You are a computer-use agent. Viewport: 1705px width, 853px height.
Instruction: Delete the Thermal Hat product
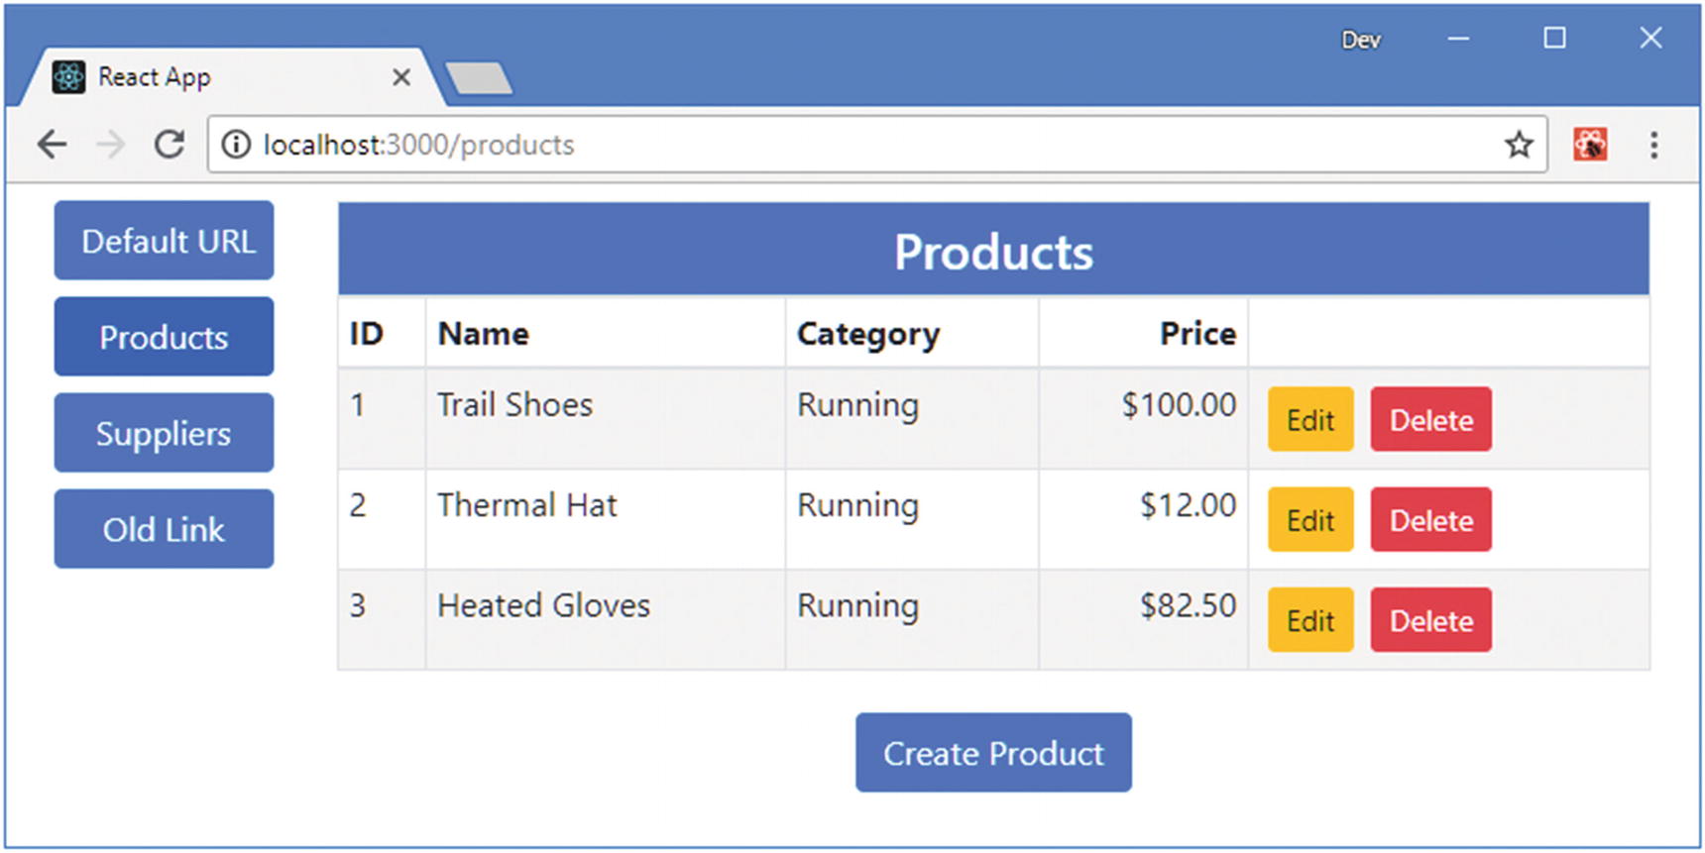coord(1430,520)
